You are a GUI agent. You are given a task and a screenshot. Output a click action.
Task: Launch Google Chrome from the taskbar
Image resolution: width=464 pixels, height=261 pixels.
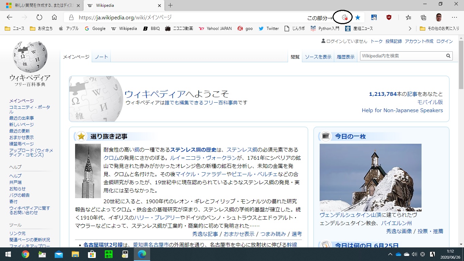coord(25,254)
